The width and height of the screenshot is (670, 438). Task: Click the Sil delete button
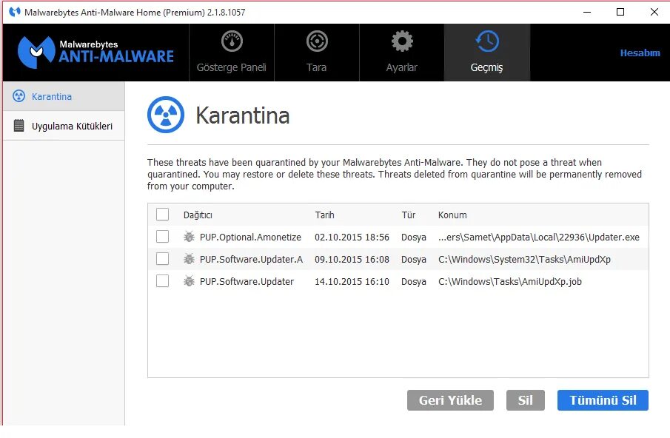(x=526, y=400)
